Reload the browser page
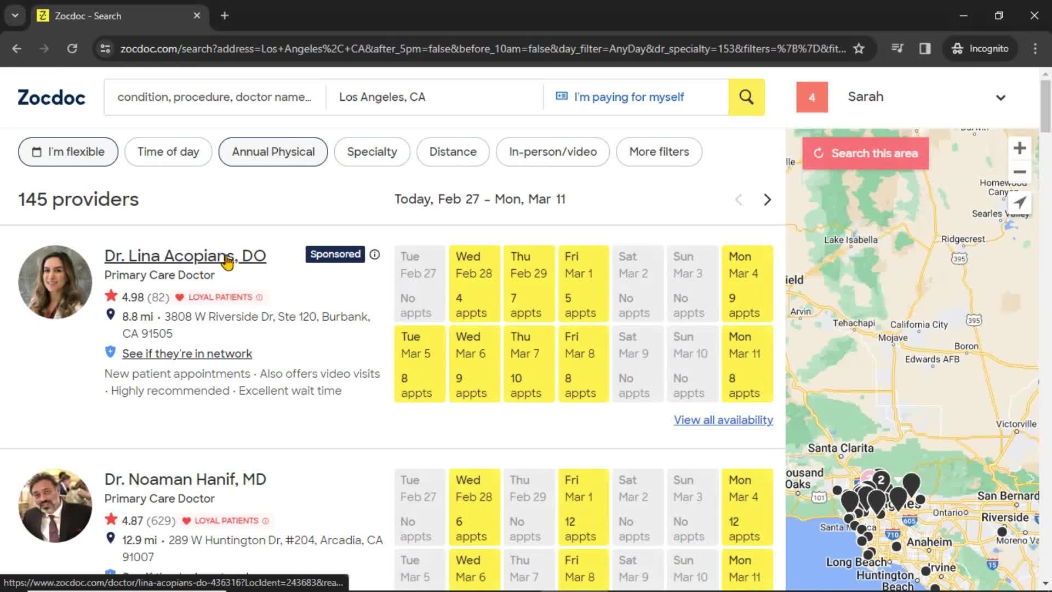1052x592 pixels. (x=72, y=48)
